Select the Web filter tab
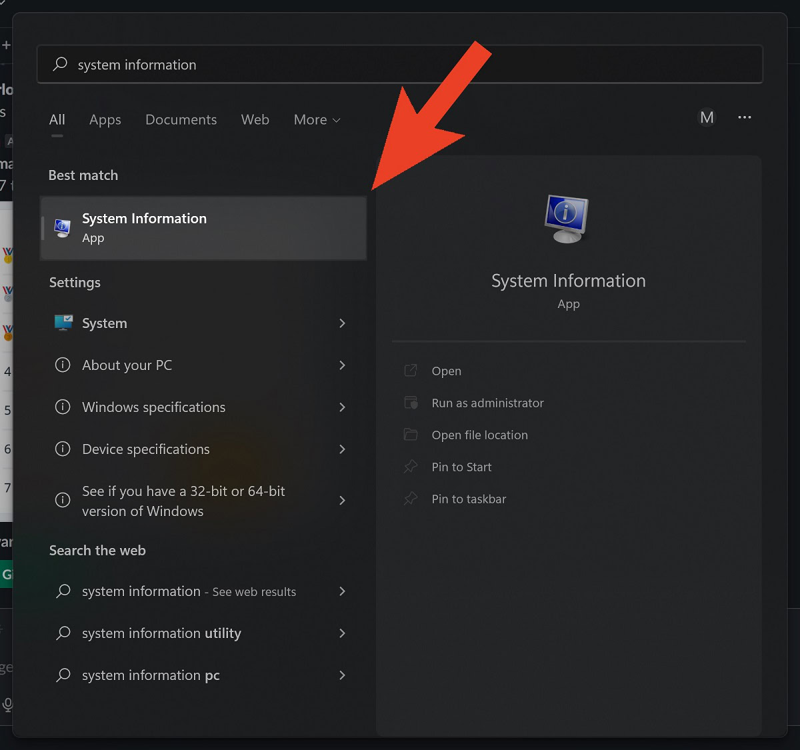This screenshot has height=750, width=800. [x=255, y=120]
